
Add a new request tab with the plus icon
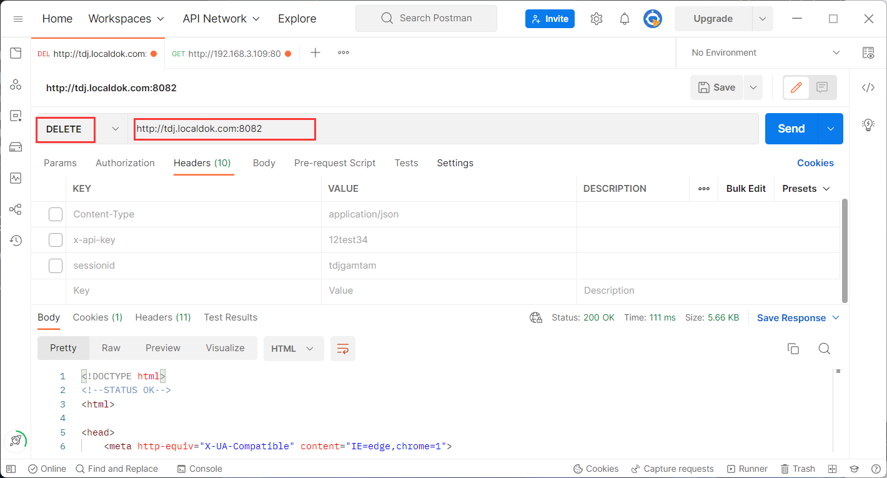coord(315,52)
